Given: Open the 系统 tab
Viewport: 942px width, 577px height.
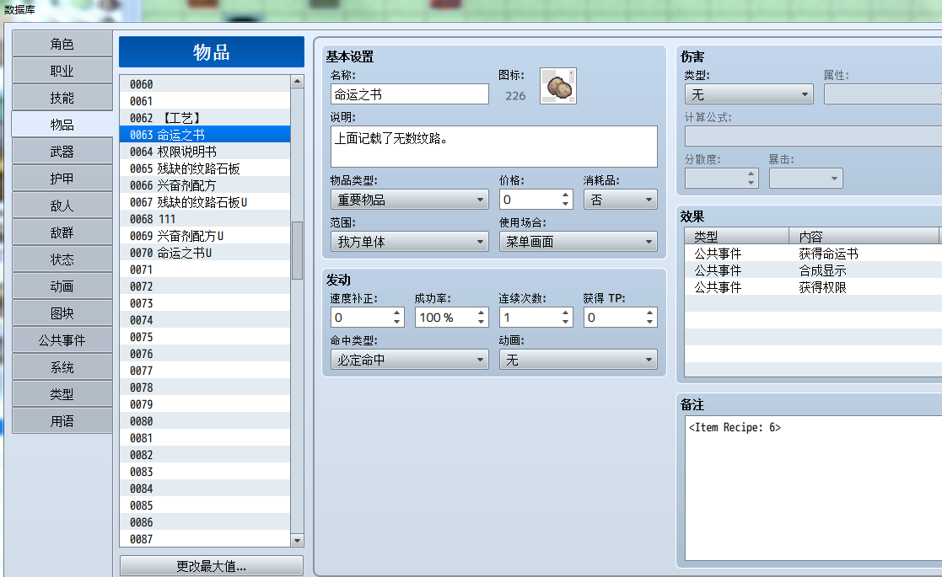Looking at the screenshot, I should pyautogui.click(x=62, y=367).
